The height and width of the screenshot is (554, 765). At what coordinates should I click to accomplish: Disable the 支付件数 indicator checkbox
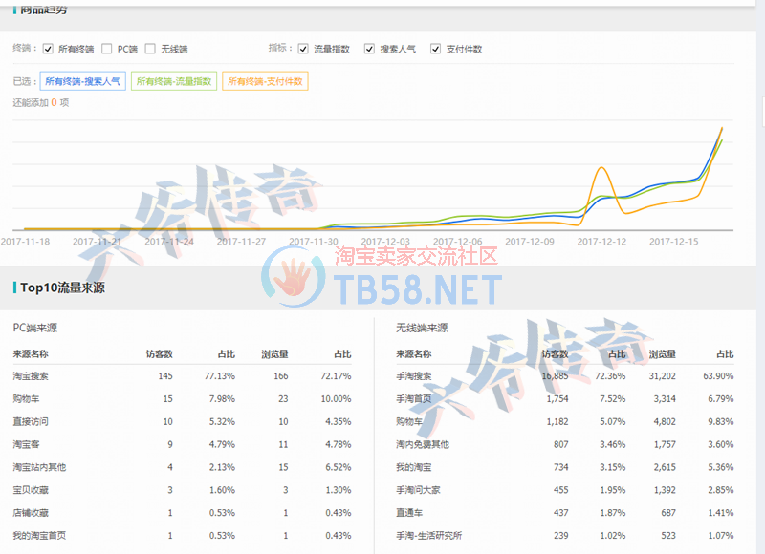(x=435, y=49)
